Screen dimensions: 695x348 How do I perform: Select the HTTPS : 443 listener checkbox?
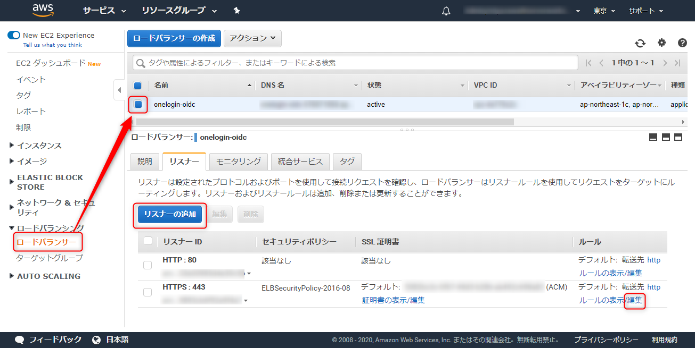[x=148, y=292]
